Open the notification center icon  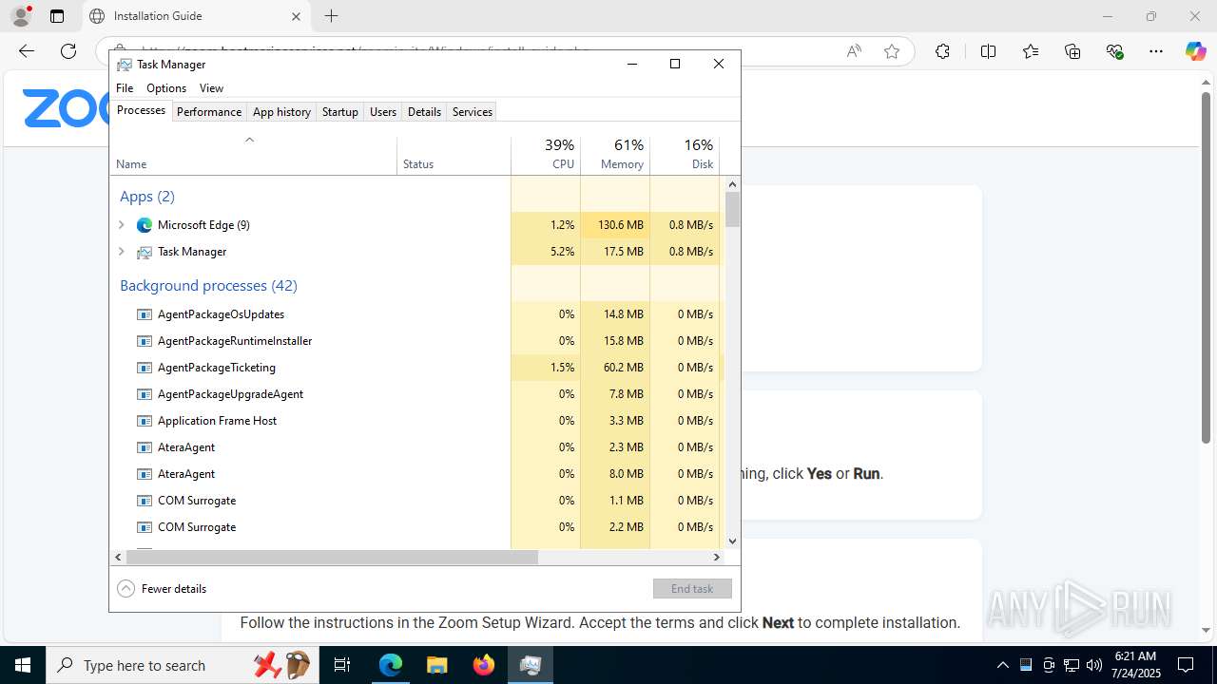pos(1186,665)
